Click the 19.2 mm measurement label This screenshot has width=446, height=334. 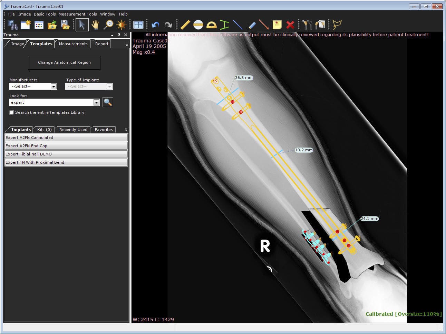pos(304,150)
